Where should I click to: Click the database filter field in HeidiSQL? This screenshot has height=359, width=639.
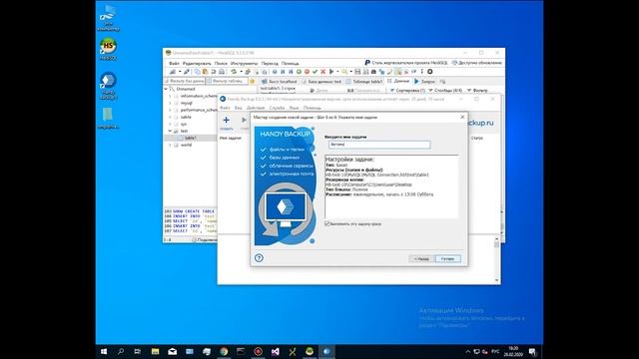coord(184,81)
